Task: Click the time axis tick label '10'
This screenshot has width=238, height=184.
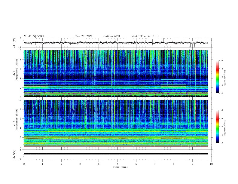Action: tap(211, 164)
